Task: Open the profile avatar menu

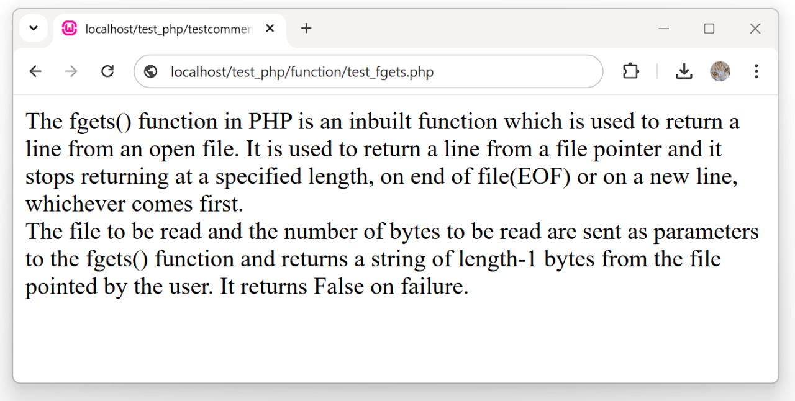Action: point(720,71)
